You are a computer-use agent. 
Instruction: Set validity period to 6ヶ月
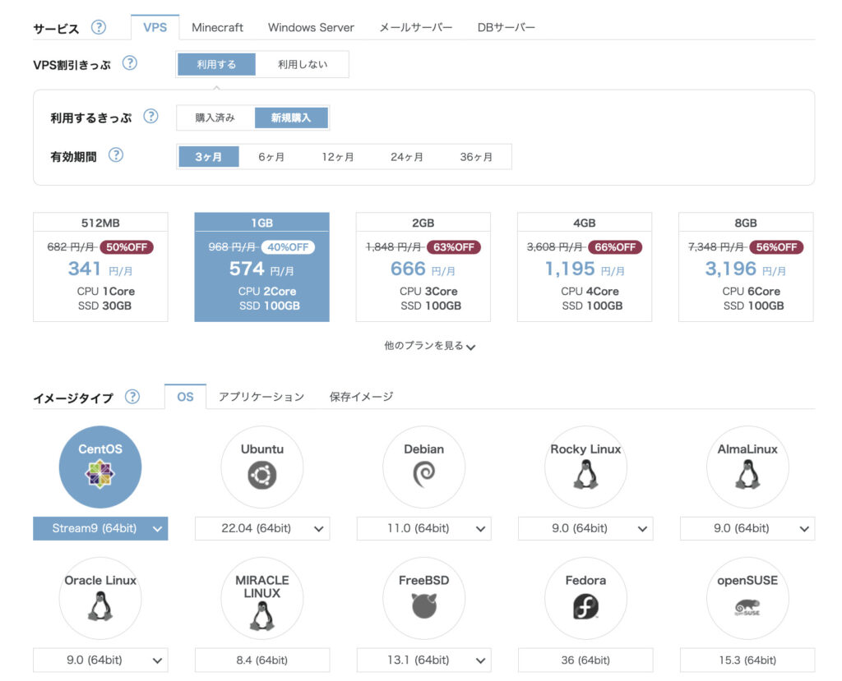tap(271, 157)
